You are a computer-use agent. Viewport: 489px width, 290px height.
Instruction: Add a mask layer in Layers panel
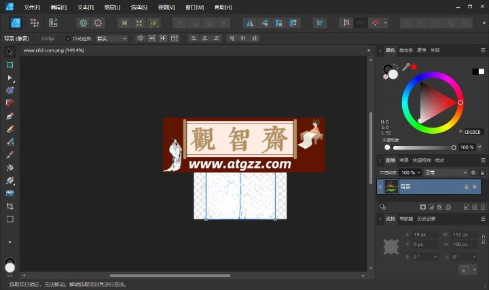point(423,207)
